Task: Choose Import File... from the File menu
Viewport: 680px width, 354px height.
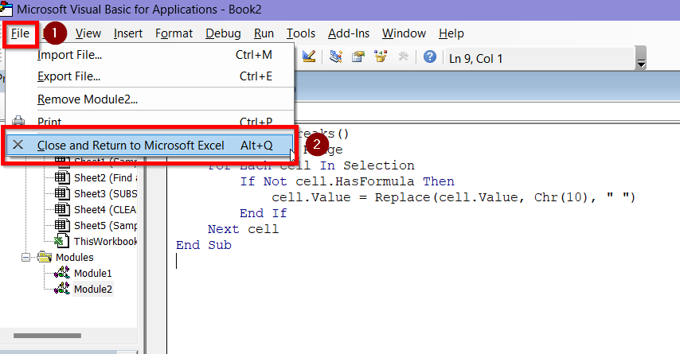Action: pos(150,55)
